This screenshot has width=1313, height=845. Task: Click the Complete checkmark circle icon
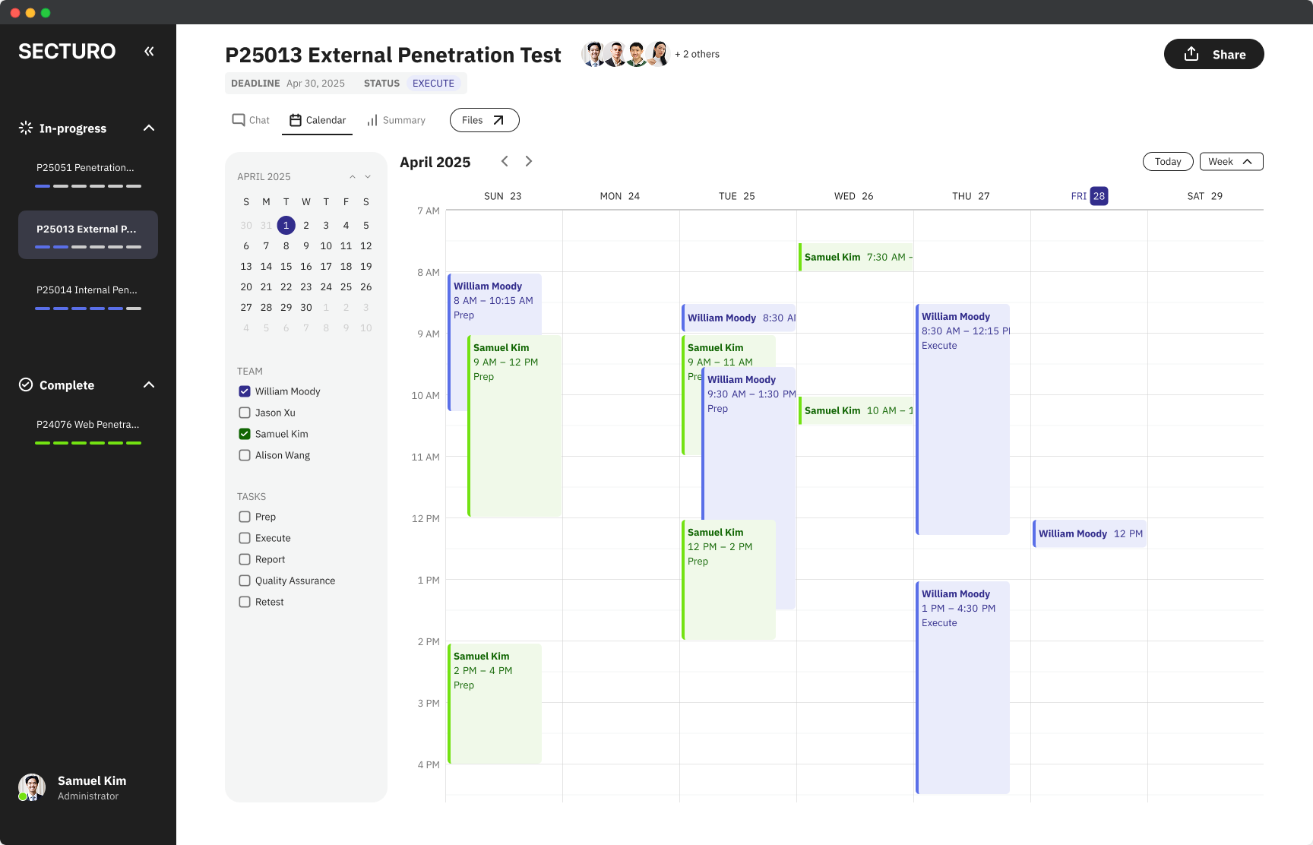point(26,385)
